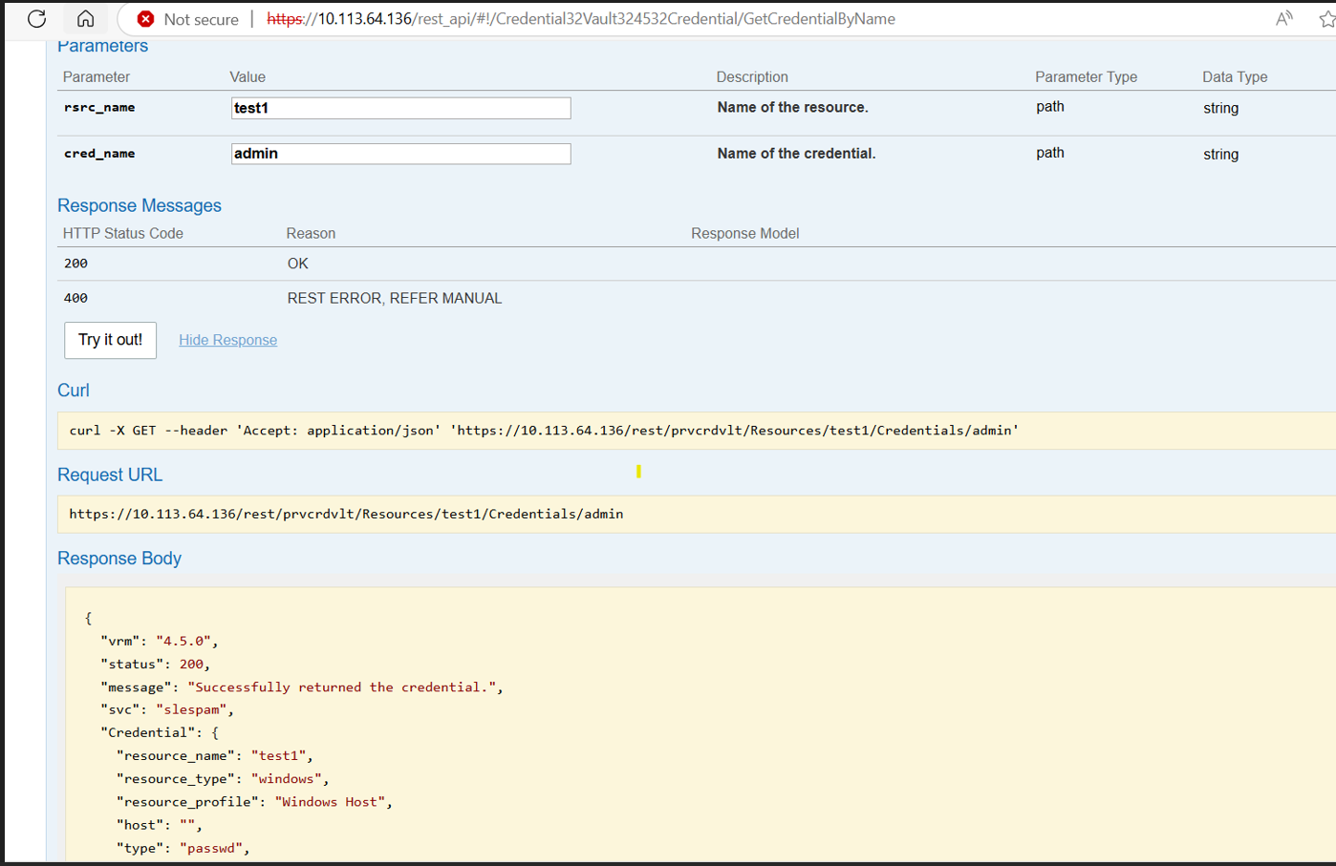Screen dimensions: 1336x866
Task: Click the "resource_name": "test1" line
Action: (x=215, y=756)
